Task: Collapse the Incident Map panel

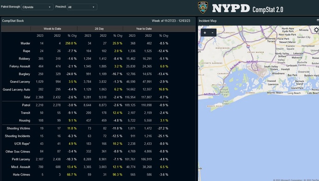Action: (318, 20)
